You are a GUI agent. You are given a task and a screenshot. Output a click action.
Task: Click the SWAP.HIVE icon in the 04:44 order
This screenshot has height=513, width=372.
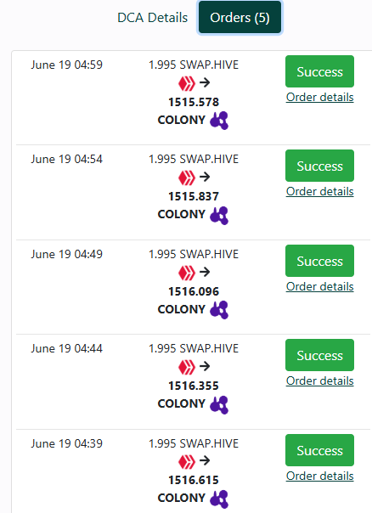coord(187,367)
